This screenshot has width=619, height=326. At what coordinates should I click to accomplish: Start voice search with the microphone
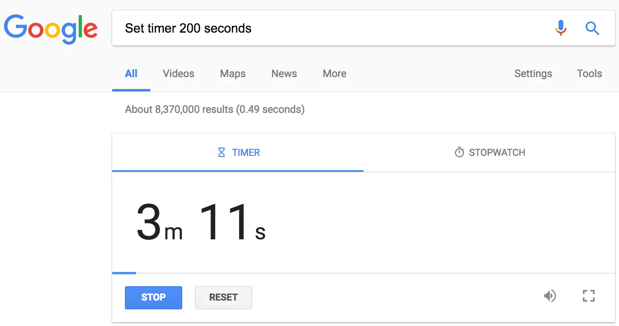coord(561,28)
